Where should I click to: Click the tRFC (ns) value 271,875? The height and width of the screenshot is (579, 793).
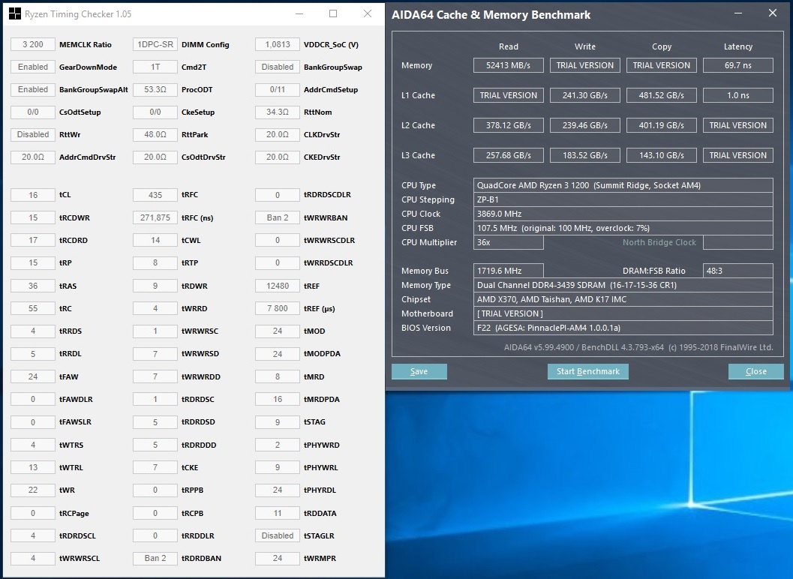tap(155, 217)
